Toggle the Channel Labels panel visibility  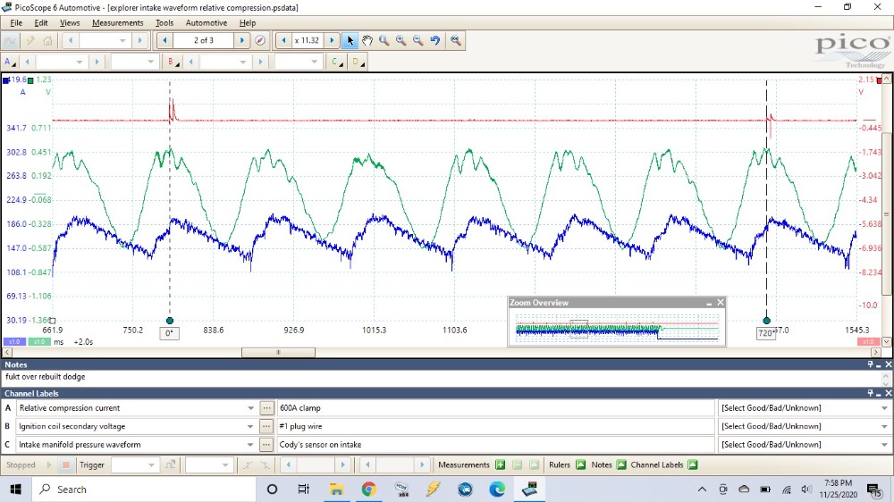click(x=693, y=464)
